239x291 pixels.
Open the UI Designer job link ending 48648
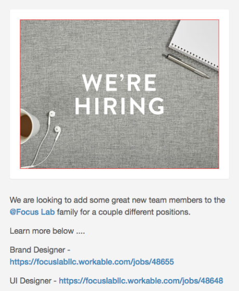coord(141,281)
